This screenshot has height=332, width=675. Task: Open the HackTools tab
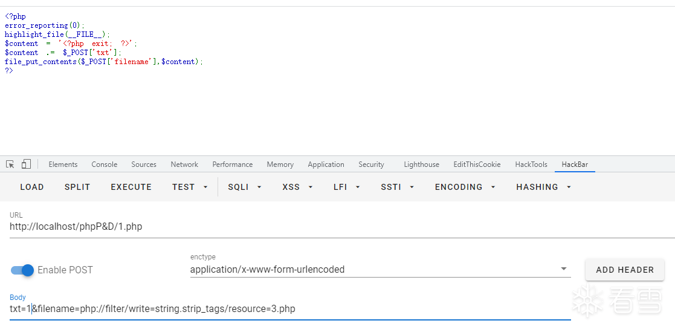(x=531, y=164)
